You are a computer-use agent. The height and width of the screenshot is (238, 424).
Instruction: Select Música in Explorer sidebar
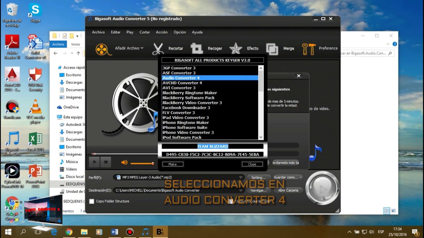69,162
